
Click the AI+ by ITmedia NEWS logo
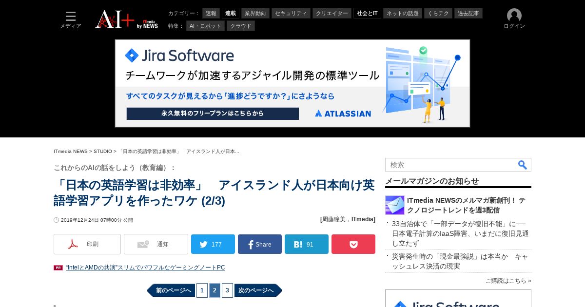pyautogui.click(x=127, y=19)
